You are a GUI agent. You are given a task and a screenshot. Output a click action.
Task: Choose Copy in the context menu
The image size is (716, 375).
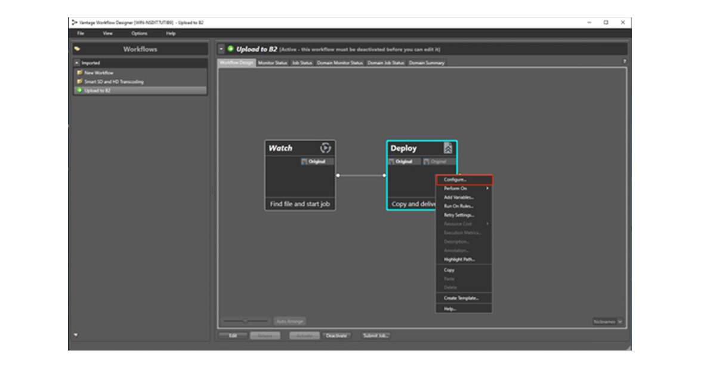point(464,270)
